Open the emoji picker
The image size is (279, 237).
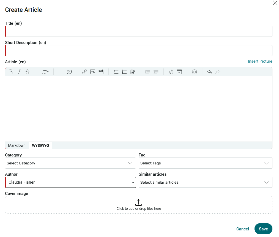coord(195,72)
